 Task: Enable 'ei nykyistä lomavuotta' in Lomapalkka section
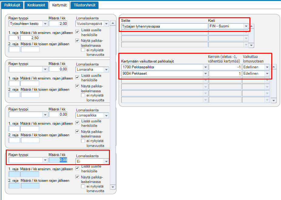pyautogui.click(x=83, y=141)
